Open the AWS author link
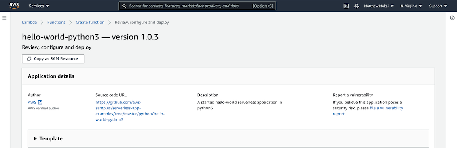 coord(32,102)
